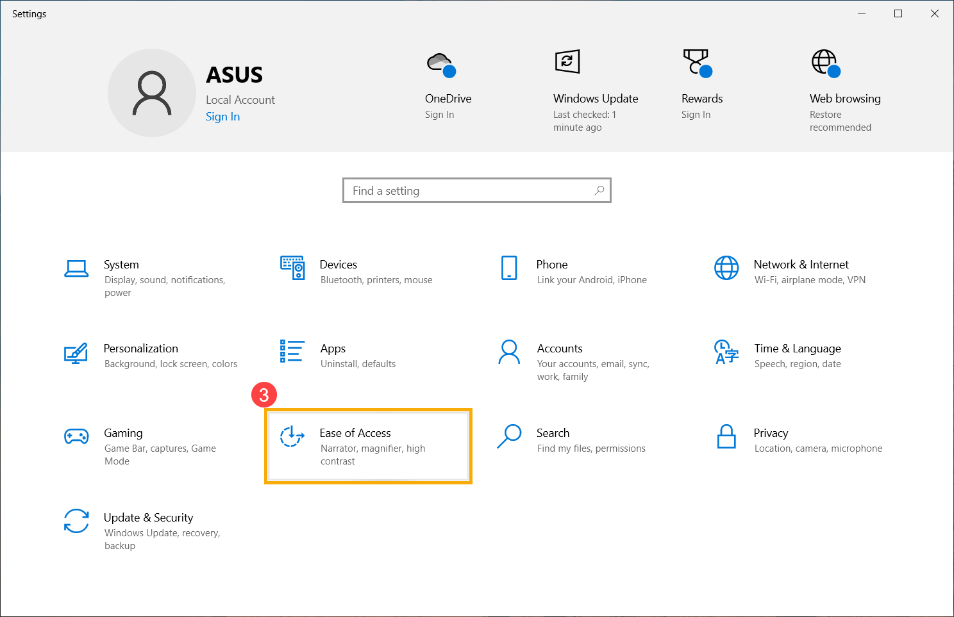Open Ease of Access settings title
Screen dimensions: 954x617
tap(355, 433)
